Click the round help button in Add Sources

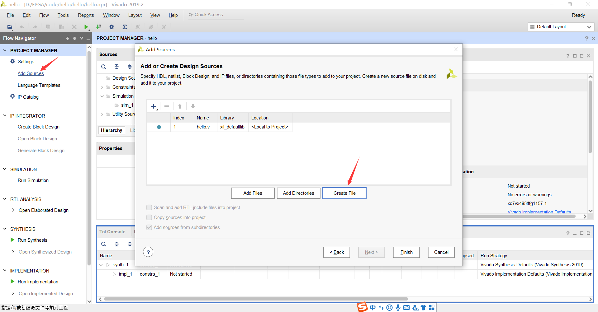pos(148,252)
